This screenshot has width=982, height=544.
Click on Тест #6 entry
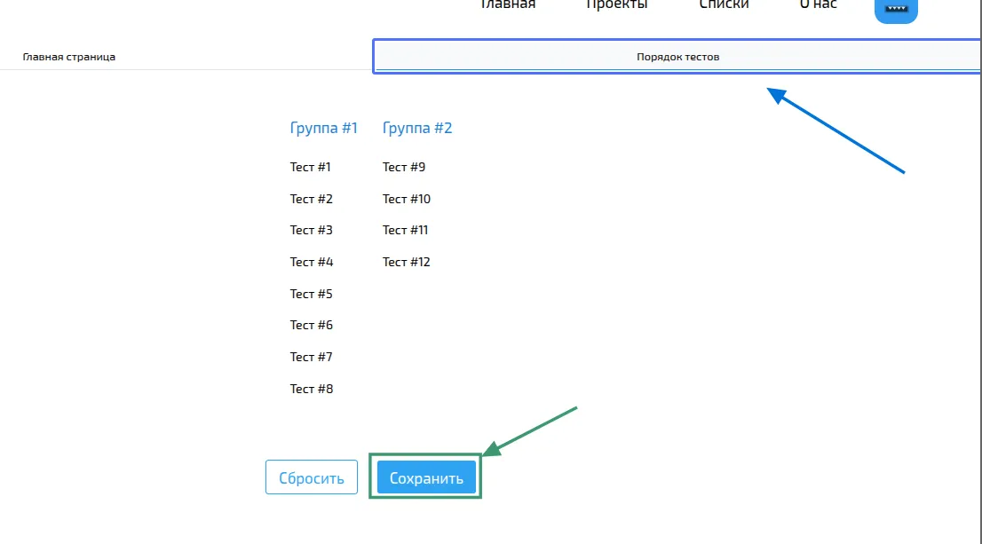[x=311, y=325]
